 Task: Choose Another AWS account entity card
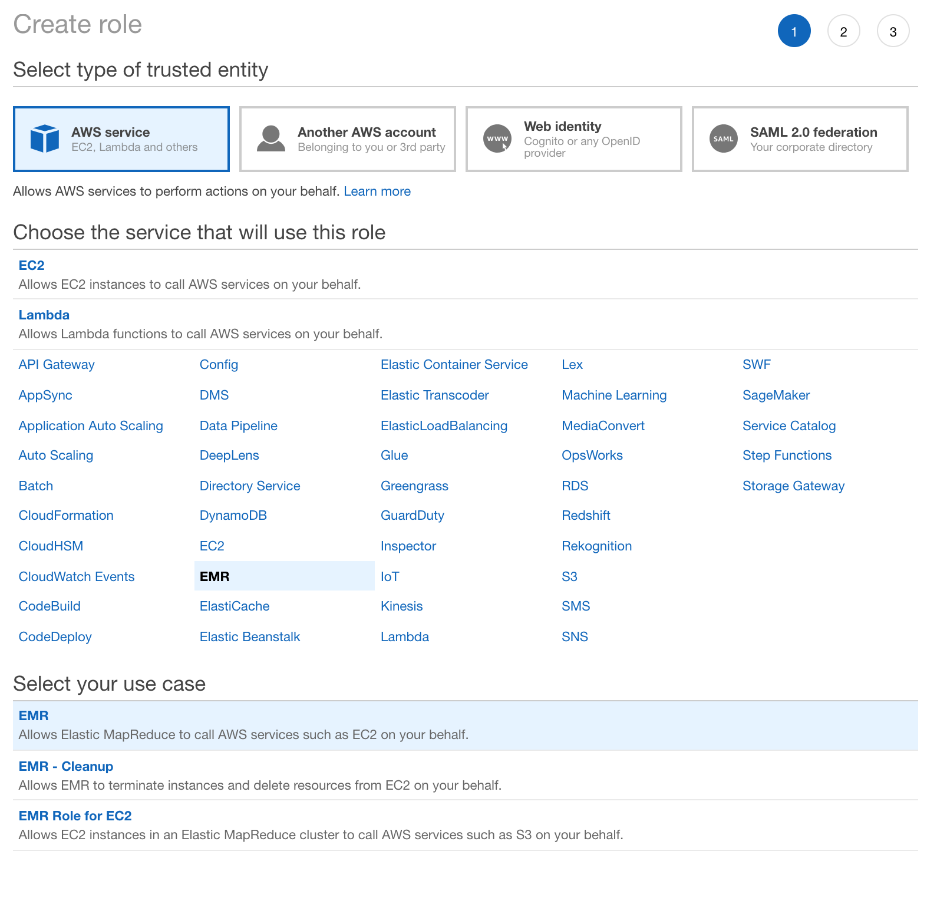[x=348, y=139]
